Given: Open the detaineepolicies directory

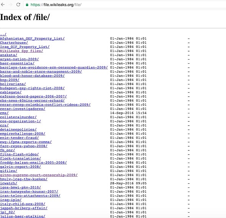Looking at the screenshot, I should 18,129.
